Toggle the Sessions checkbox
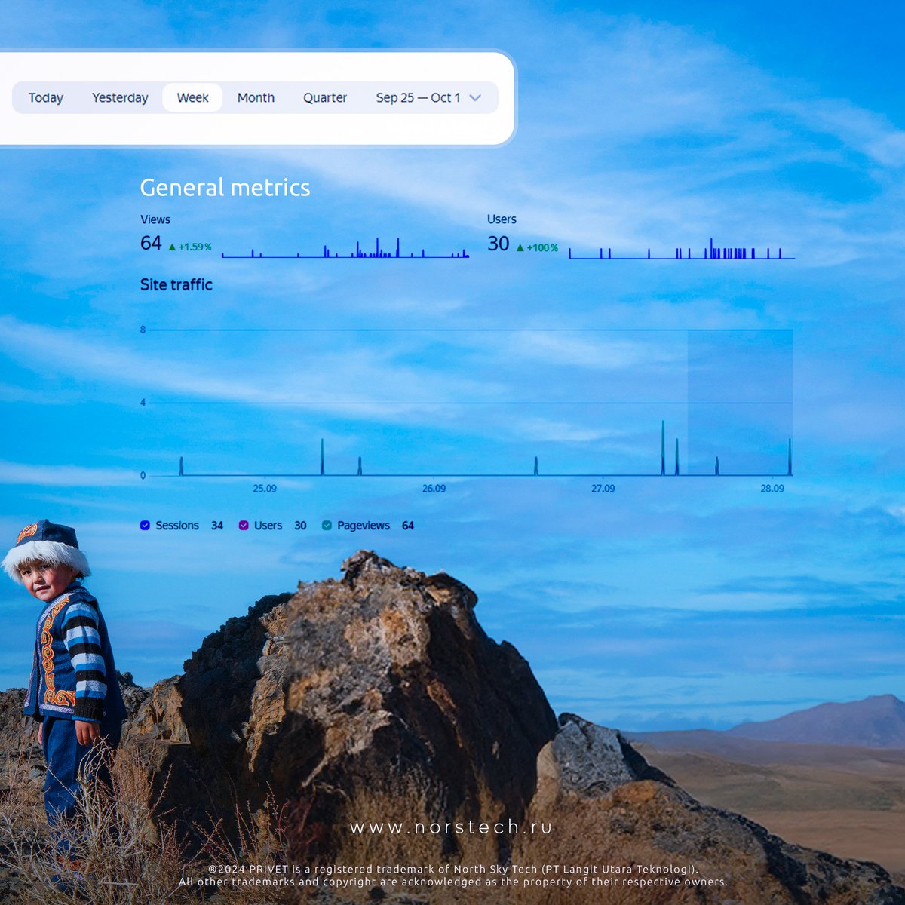The height and width of the screenshot is (905, 905). (x=145, y=526)
